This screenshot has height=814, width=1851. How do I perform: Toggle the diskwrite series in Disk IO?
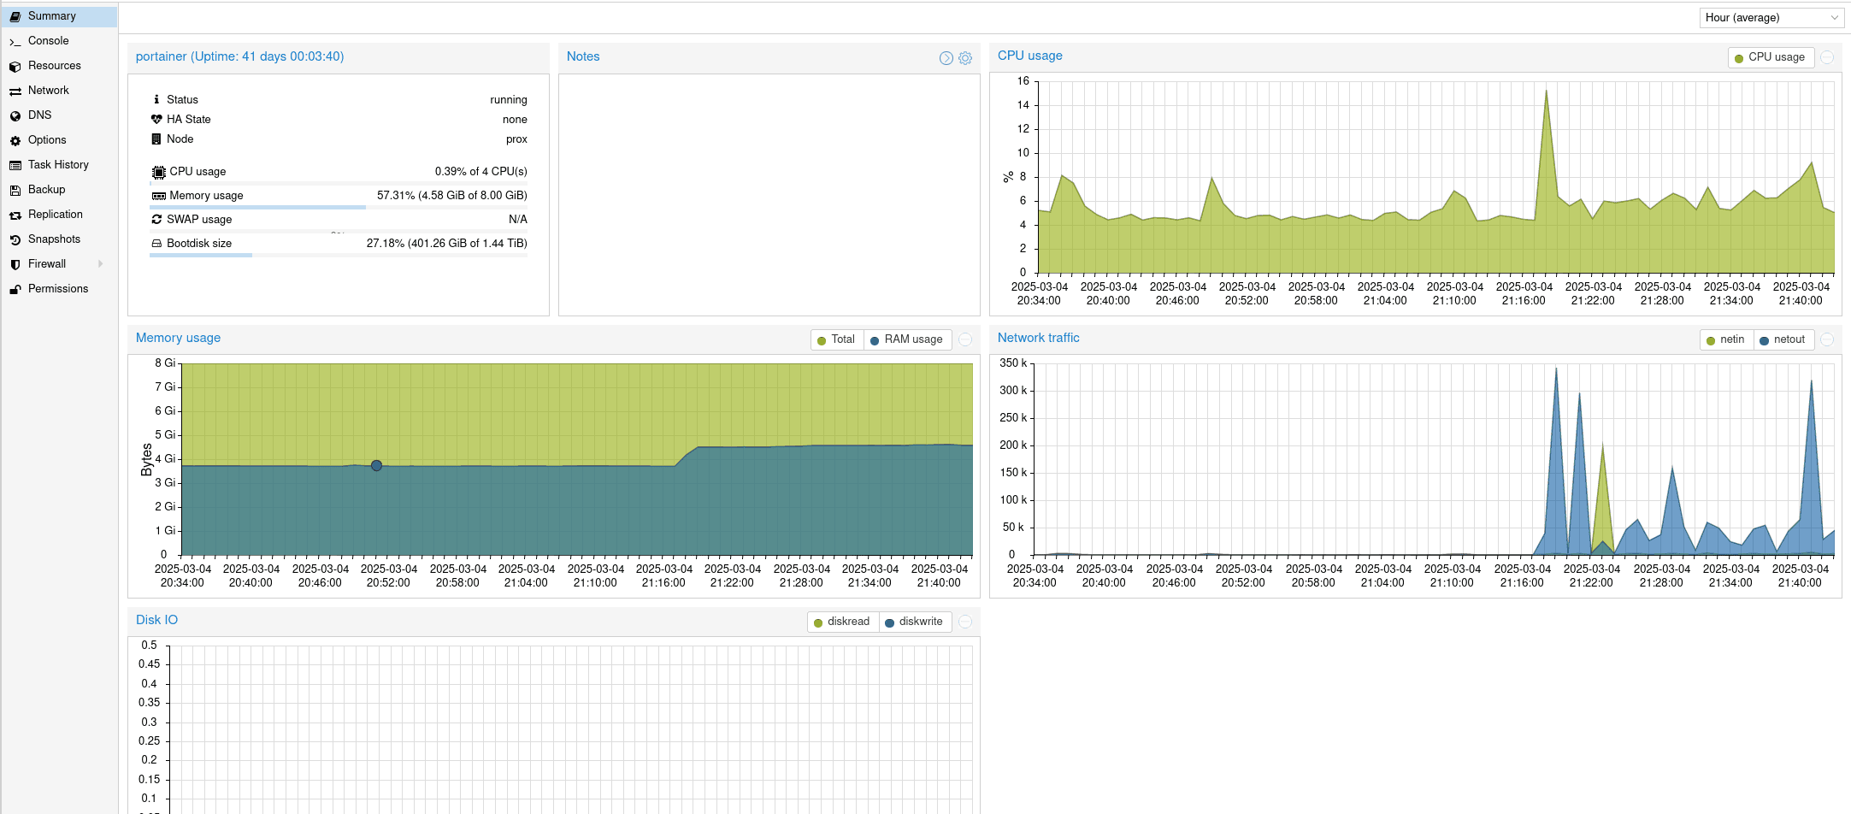(915, 622)
